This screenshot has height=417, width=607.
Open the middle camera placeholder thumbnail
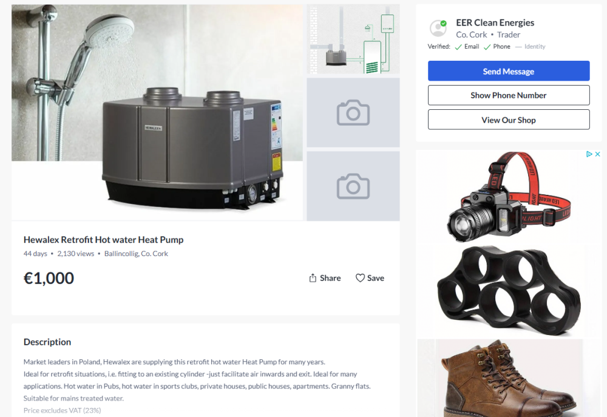353,113
